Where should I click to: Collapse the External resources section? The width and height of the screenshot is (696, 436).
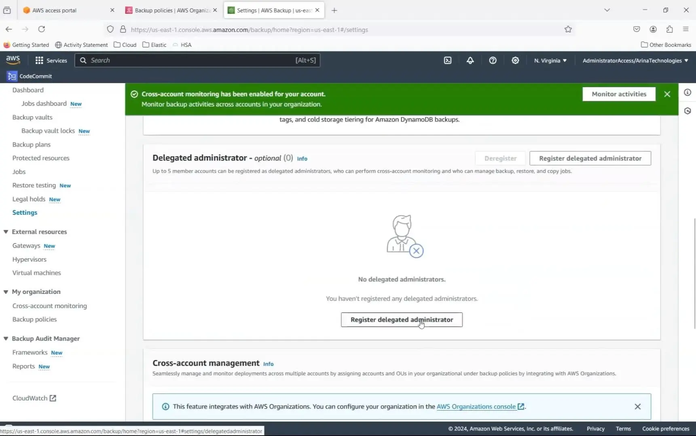pos(6,232)
